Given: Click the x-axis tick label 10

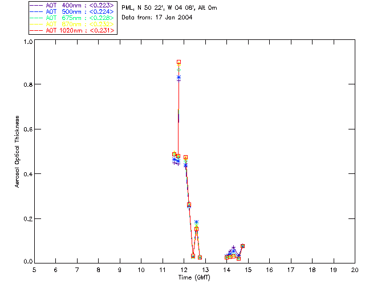Looking at the screenshot, I should [141, 270].
